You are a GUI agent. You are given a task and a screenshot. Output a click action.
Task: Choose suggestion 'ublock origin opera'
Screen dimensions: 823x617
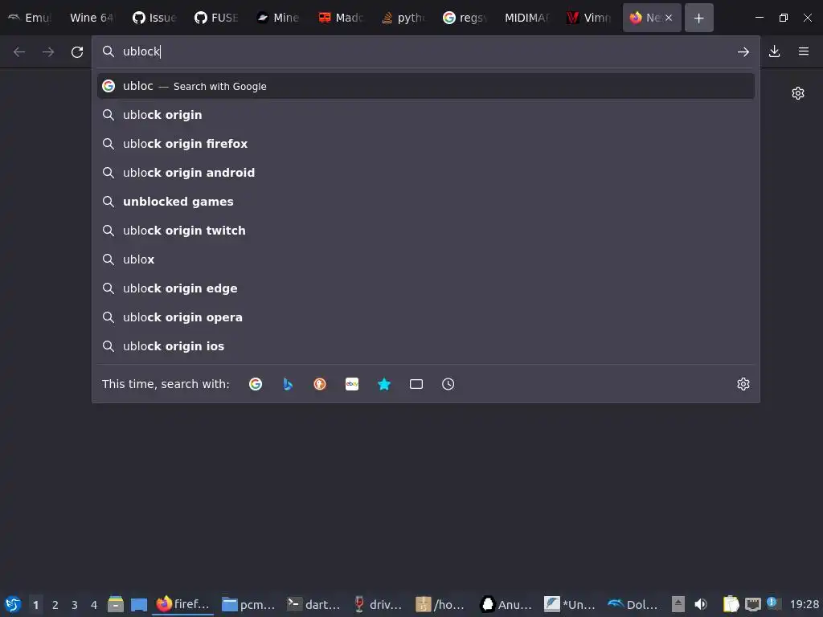[426, 317]
